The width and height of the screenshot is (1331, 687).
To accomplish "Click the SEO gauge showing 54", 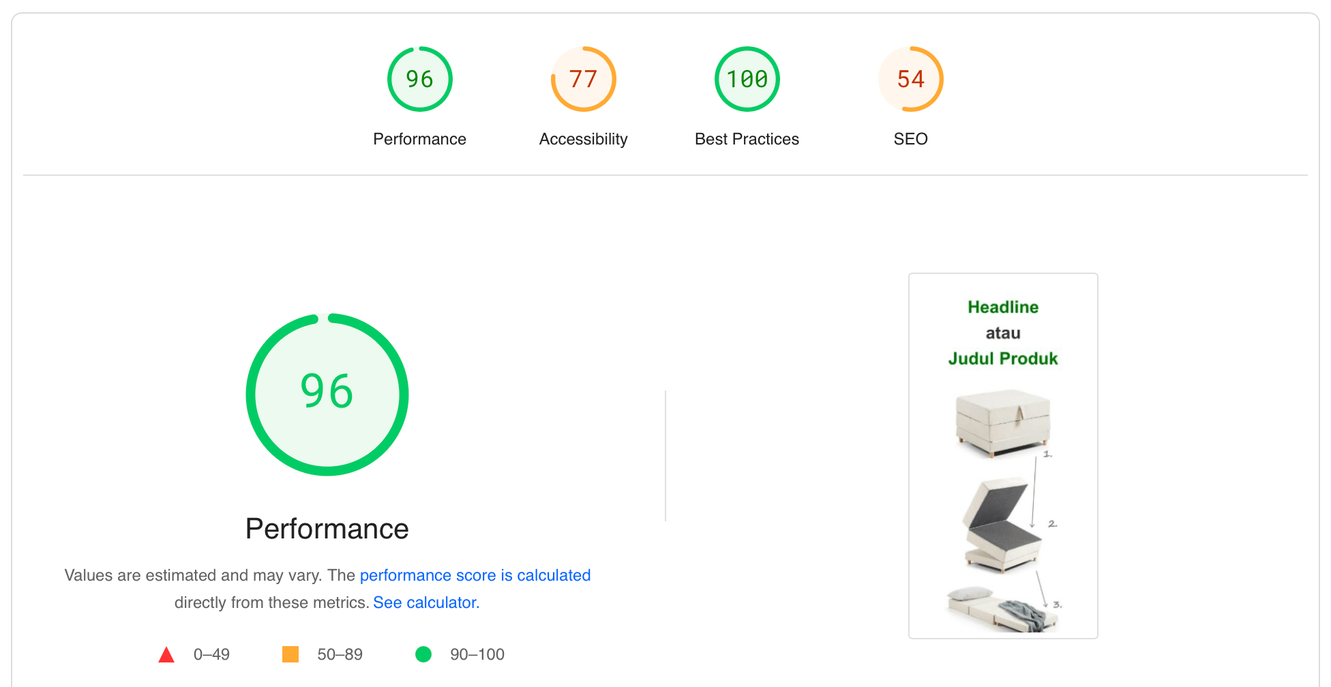I will tap(910, 78).
